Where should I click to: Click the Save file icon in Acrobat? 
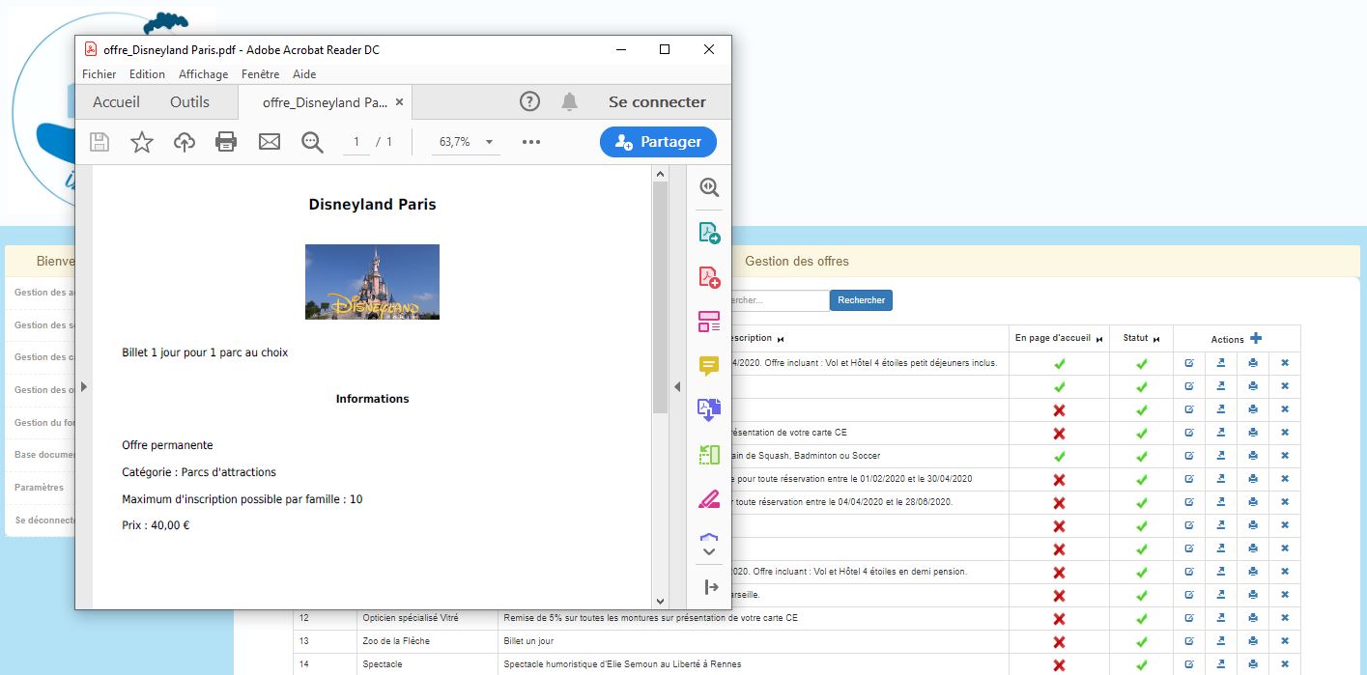click(x=100, y=142)
